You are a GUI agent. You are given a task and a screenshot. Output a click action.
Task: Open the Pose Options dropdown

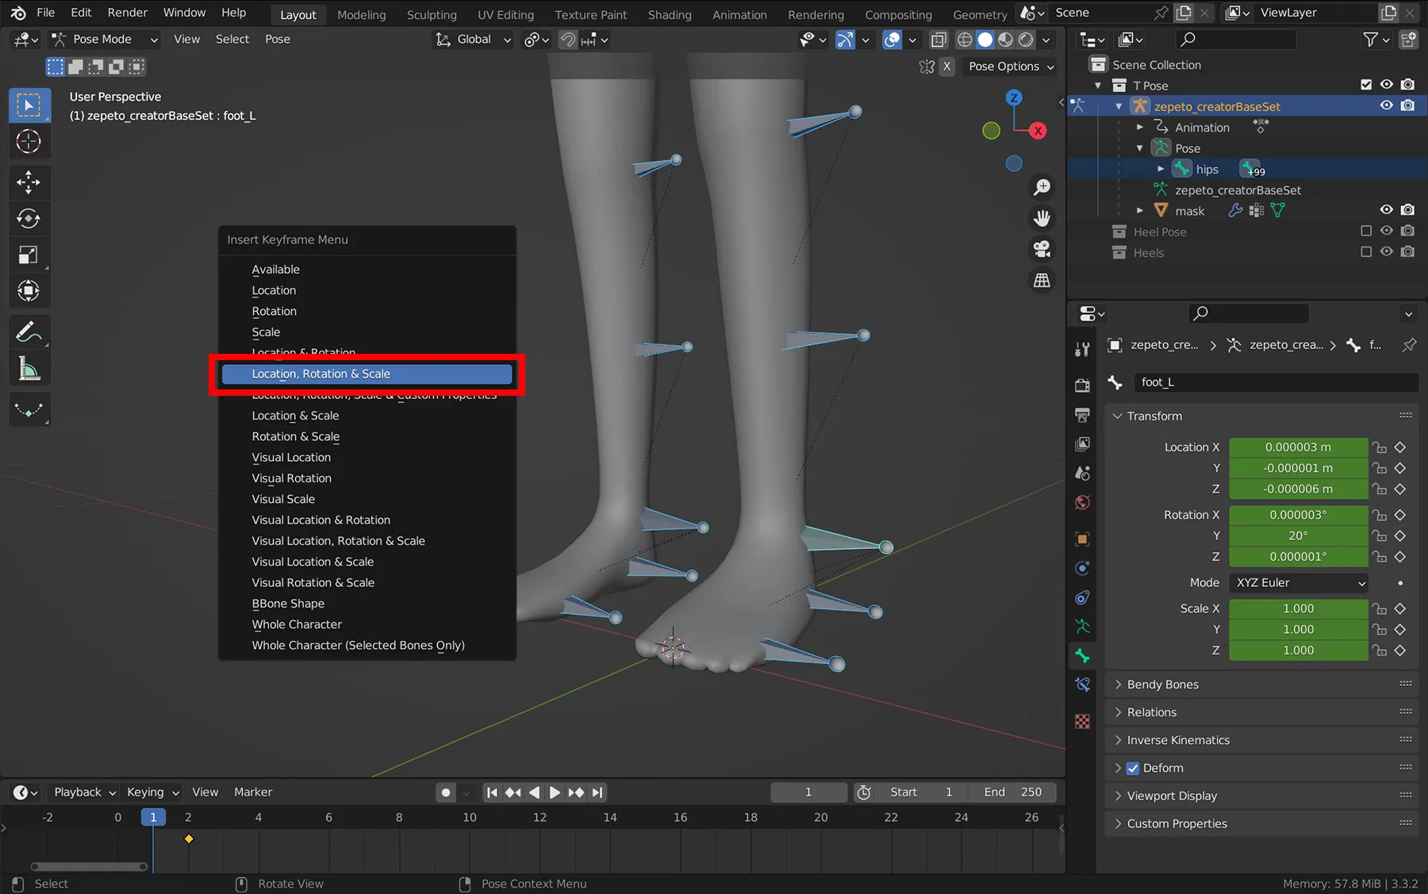(1011, 67)
